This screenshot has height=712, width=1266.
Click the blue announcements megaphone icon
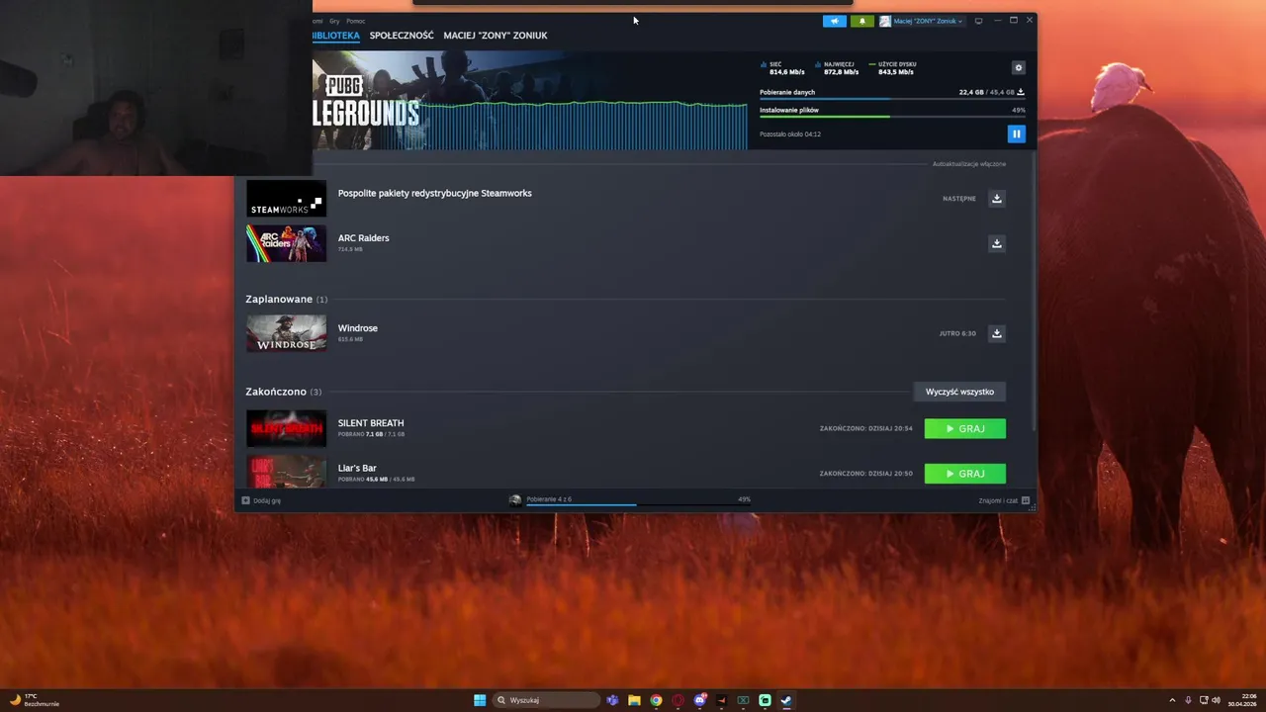pos(835,21)
